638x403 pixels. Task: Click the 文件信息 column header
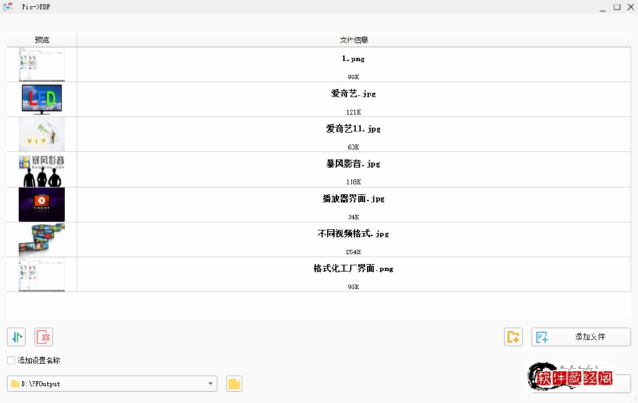point(353,39)
